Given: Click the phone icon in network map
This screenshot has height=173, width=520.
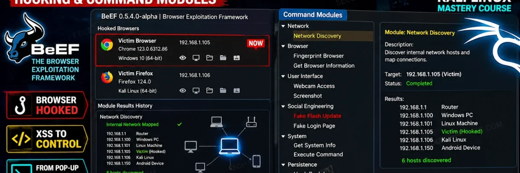Looking at the screenshot, I should pyautogui.click(x=257, y=161).
